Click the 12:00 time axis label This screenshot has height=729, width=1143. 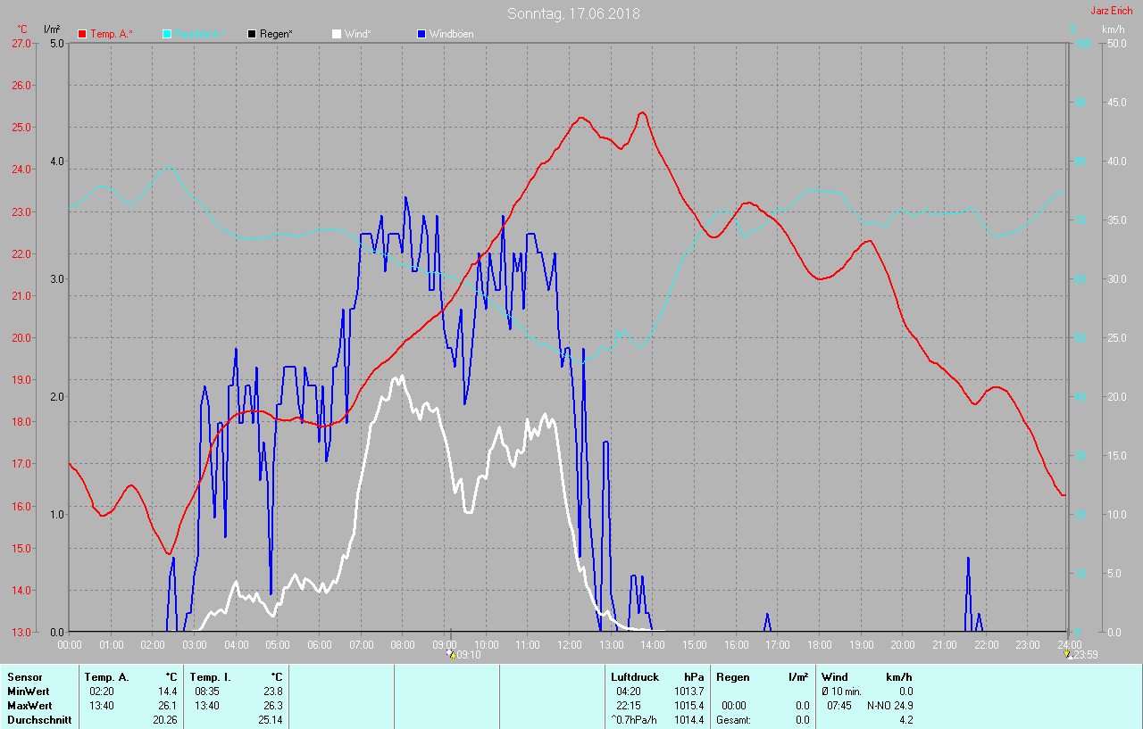pyautogui.click(x=570, y=644)
